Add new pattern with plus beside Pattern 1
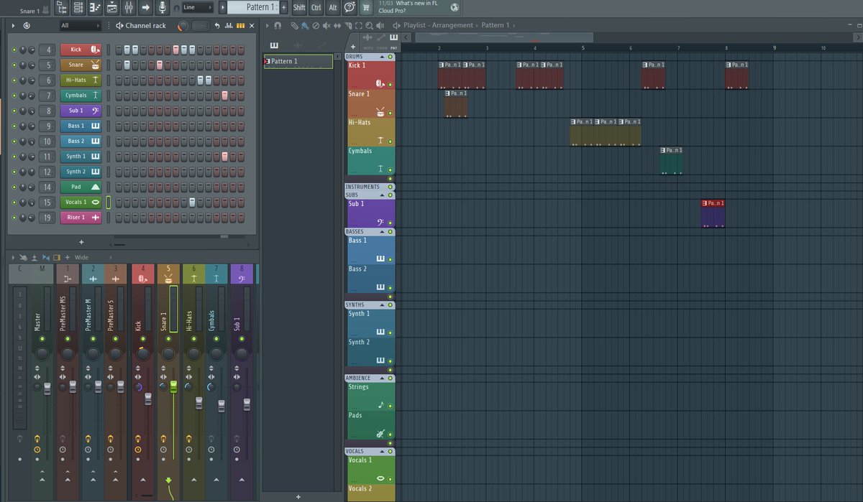 pyautogui.click(x=284, y=7)
